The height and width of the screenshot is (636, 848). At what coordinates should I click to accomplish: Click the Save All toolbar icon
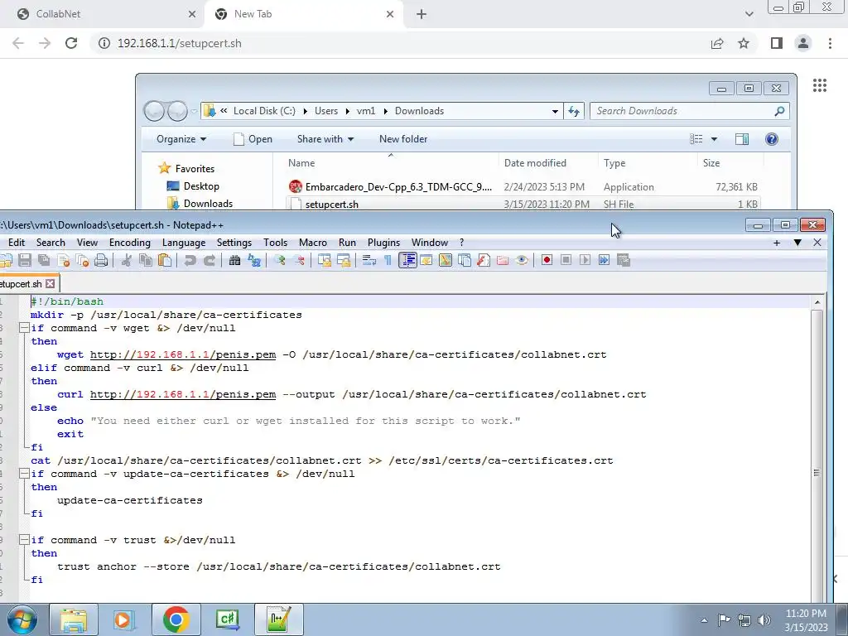tap(44, 260)
